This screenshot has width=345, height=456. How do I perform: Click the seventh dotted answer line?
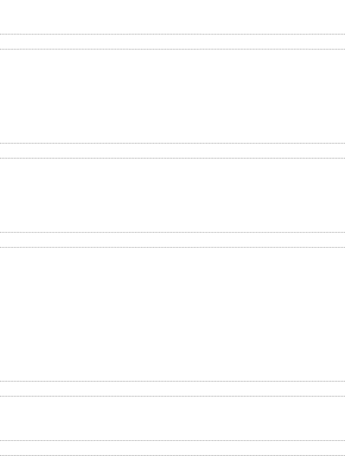[173, 381]
